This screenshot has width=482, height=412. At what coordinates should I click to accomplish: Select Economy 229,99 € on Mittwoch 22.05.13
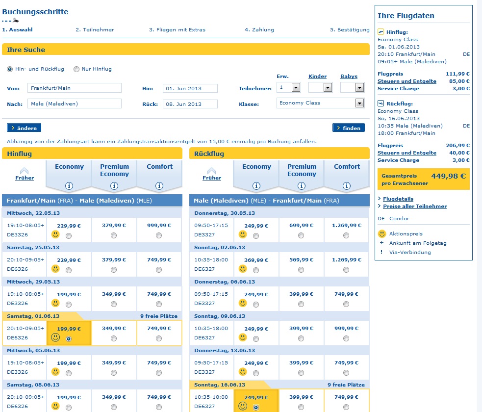pos(69,236)
